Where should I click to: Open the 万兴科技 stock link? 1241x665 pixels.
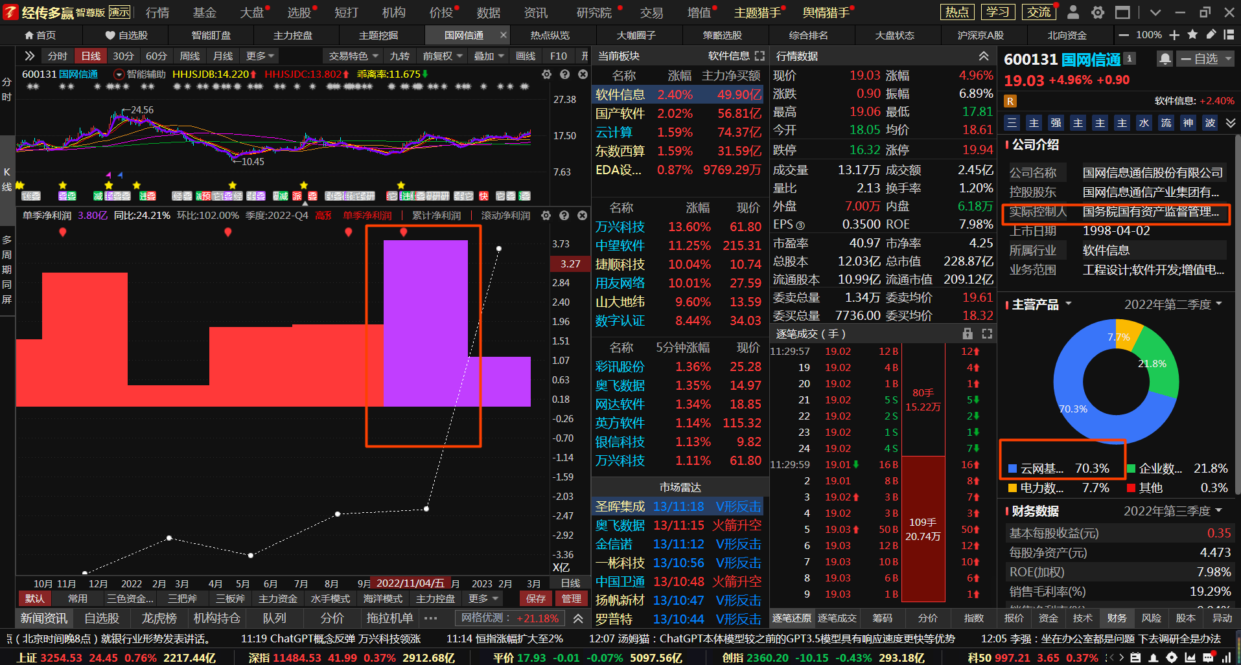(620, 227)
